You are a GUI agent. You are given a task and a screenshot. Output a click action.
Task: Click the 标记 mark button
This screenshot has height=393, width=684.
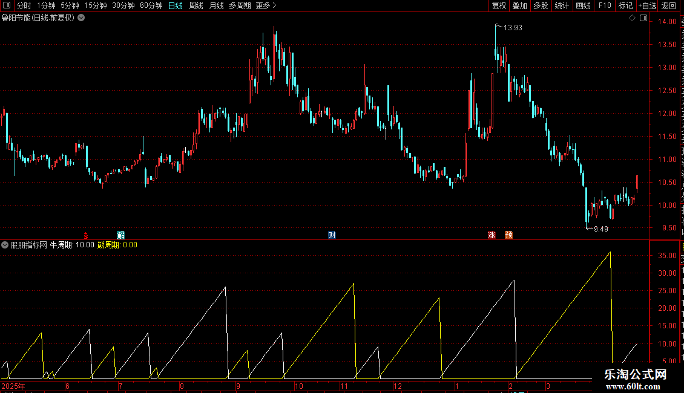coord(625,5)
